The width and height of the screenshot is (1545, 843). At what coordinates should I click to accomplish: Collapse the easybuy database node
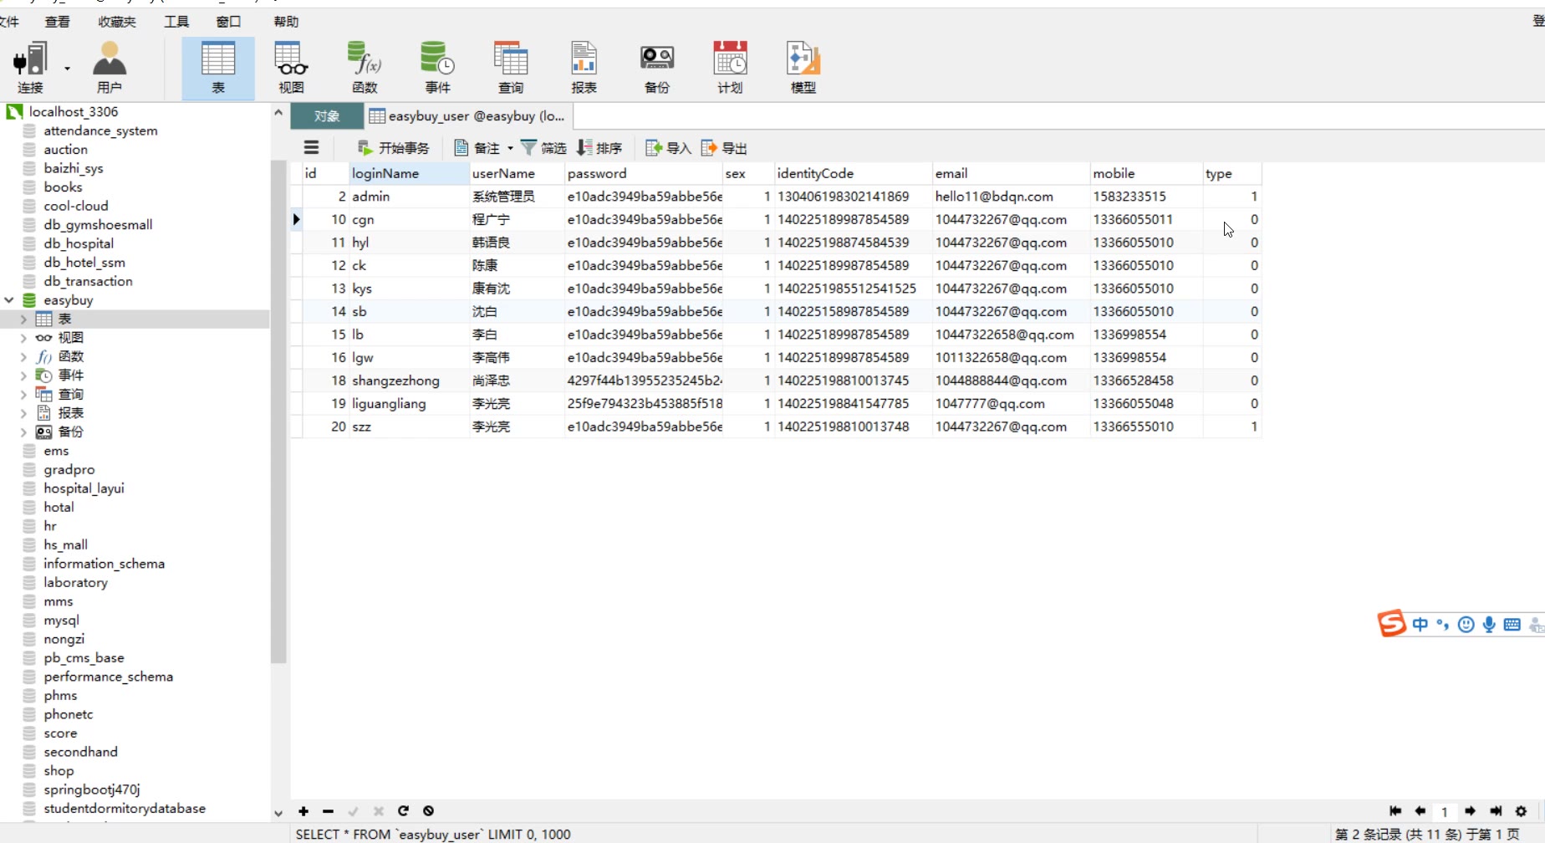[9, 299]
